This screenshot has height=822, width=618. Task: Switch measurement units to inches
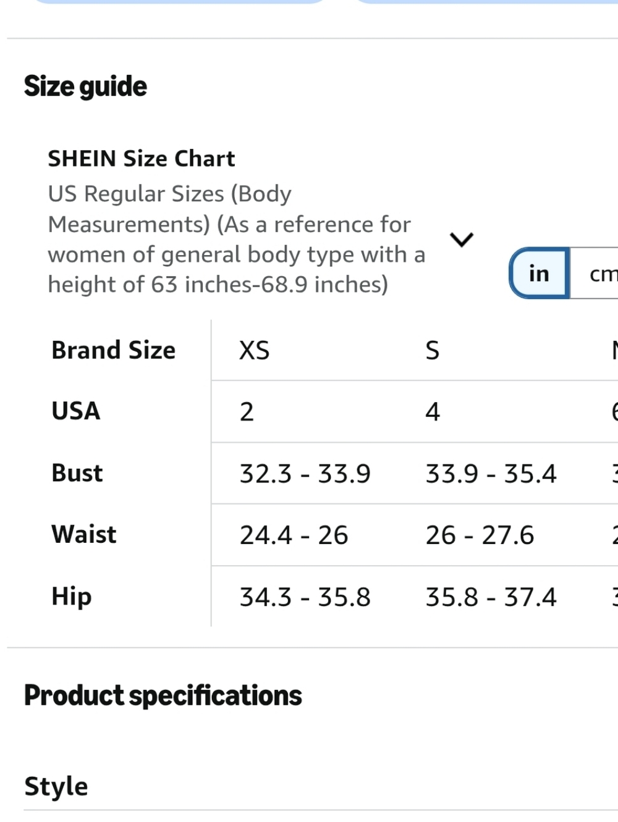(539, 273)
